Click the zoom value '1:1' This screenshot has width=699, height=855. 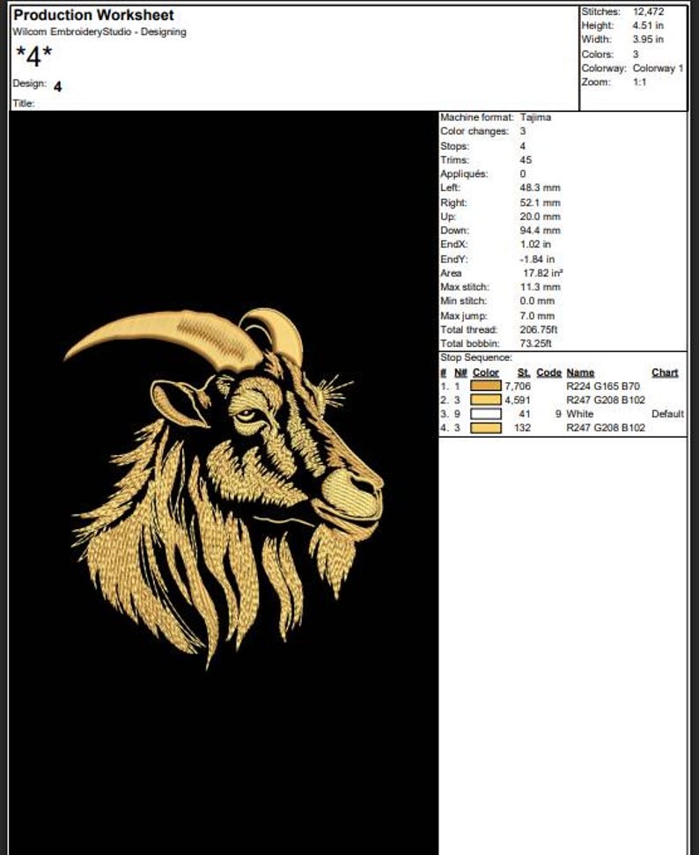[x=639, y=82]
